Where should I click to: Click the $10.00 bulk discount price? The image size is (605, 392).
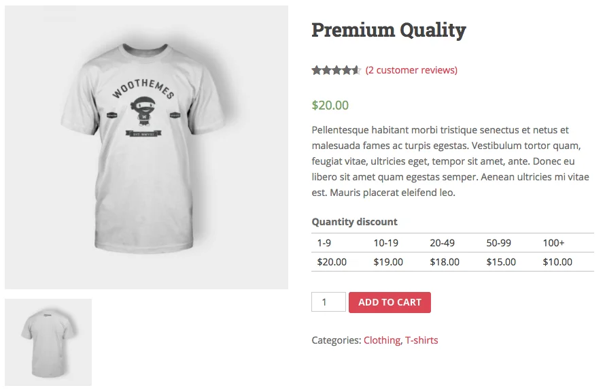pyautogui.click(x=555, y=261)
